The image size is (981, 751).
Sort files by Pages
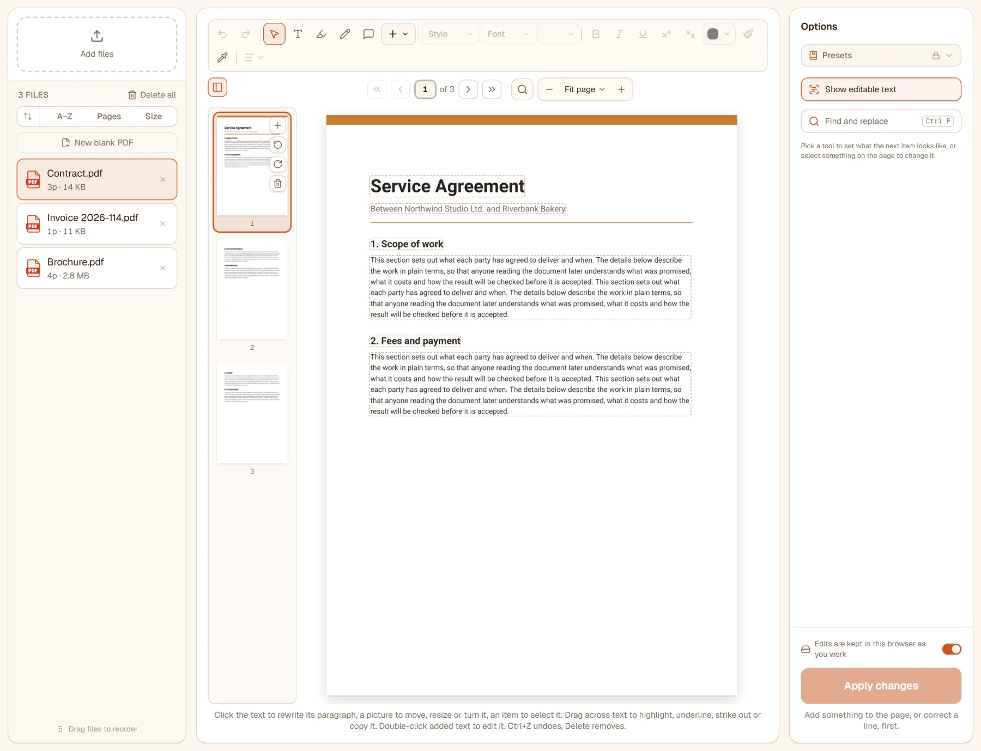coord(109,117)
